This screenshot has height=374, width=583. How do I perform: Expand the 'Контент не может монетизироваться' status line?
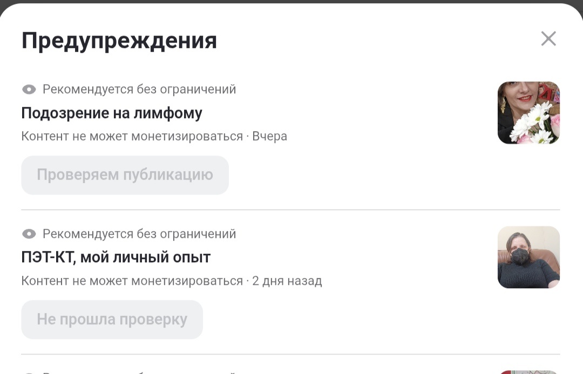[154, 136]
